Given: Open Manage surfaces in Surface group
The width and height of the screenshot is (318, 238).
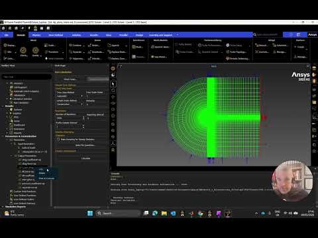Looking at the screenshot, I should pos(300,57).
